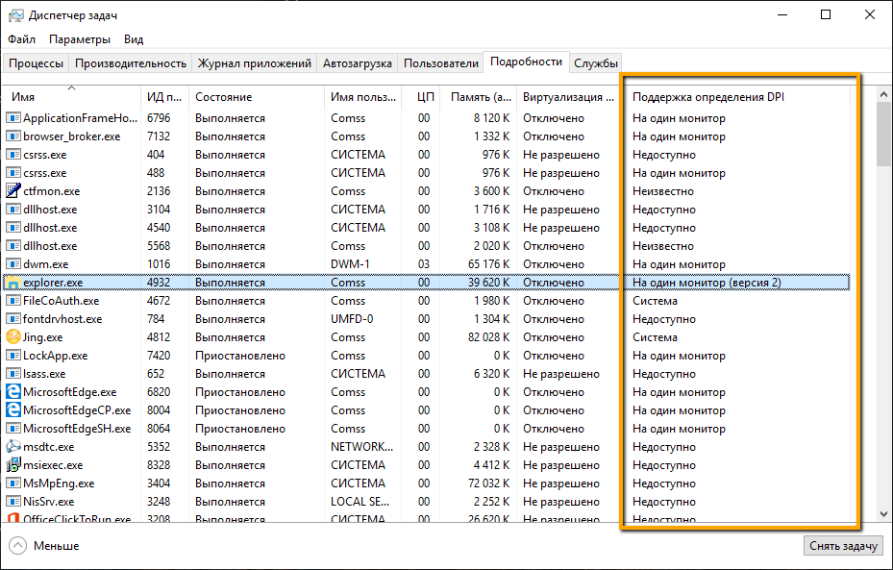This screenshot has height=570, width=893.
Task: Switch to the Процессы tab
Action: click(36, 63)
